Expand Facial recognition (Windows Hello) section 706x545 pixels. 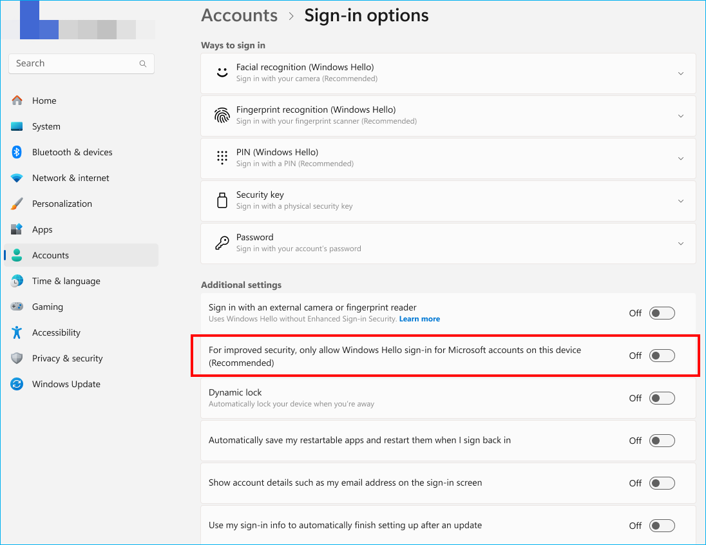(680, 73)
